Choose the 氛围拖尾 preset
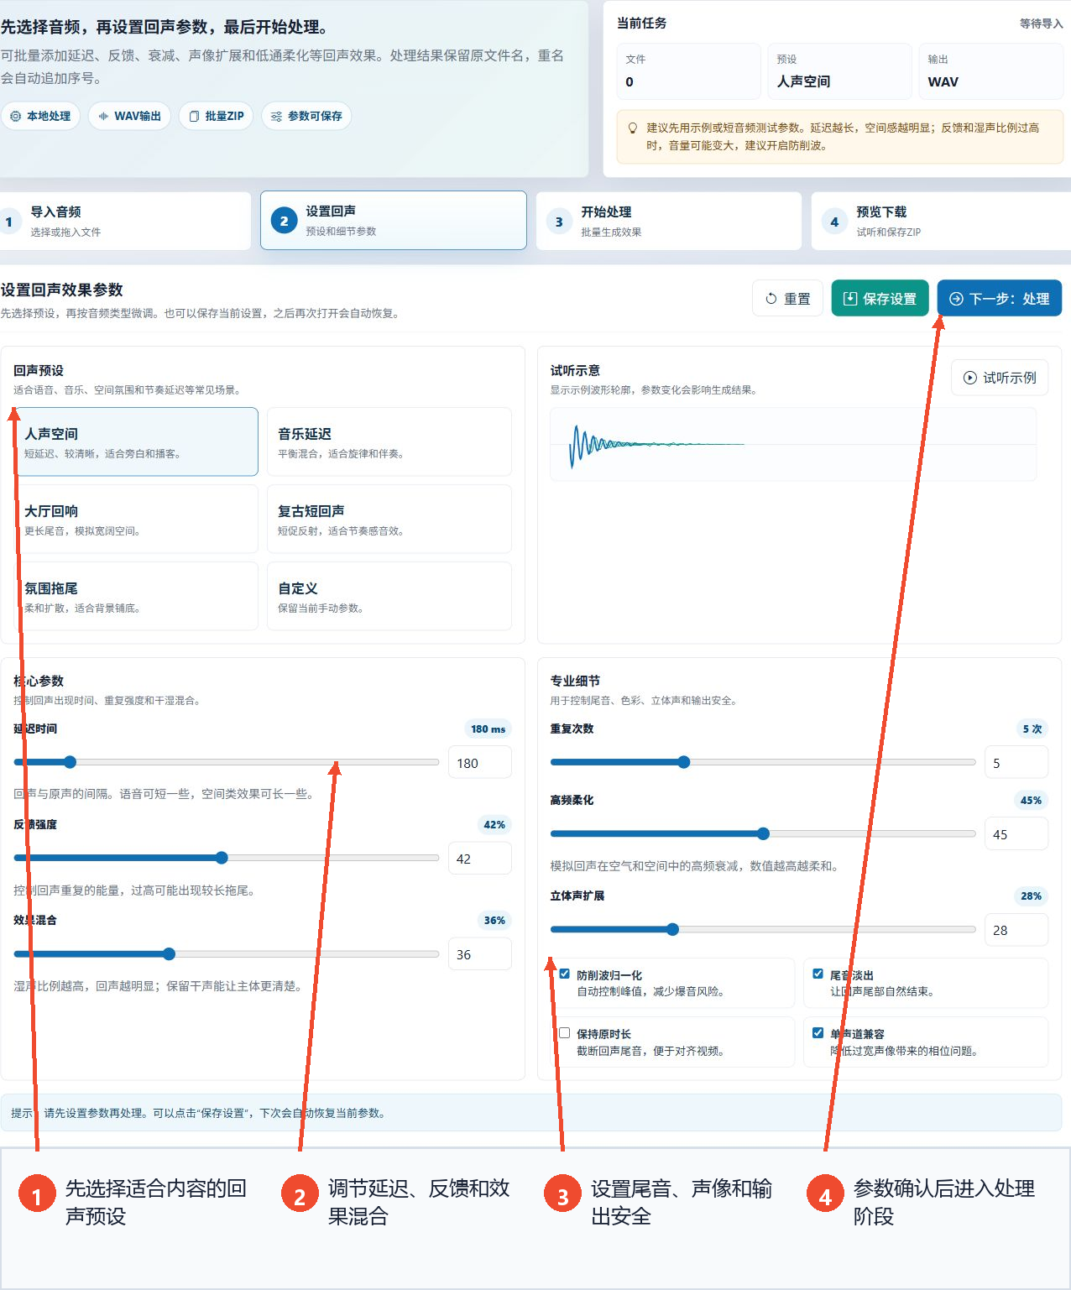The width and height of the screenshot is (1071, 1290). [x=136, y=597]
